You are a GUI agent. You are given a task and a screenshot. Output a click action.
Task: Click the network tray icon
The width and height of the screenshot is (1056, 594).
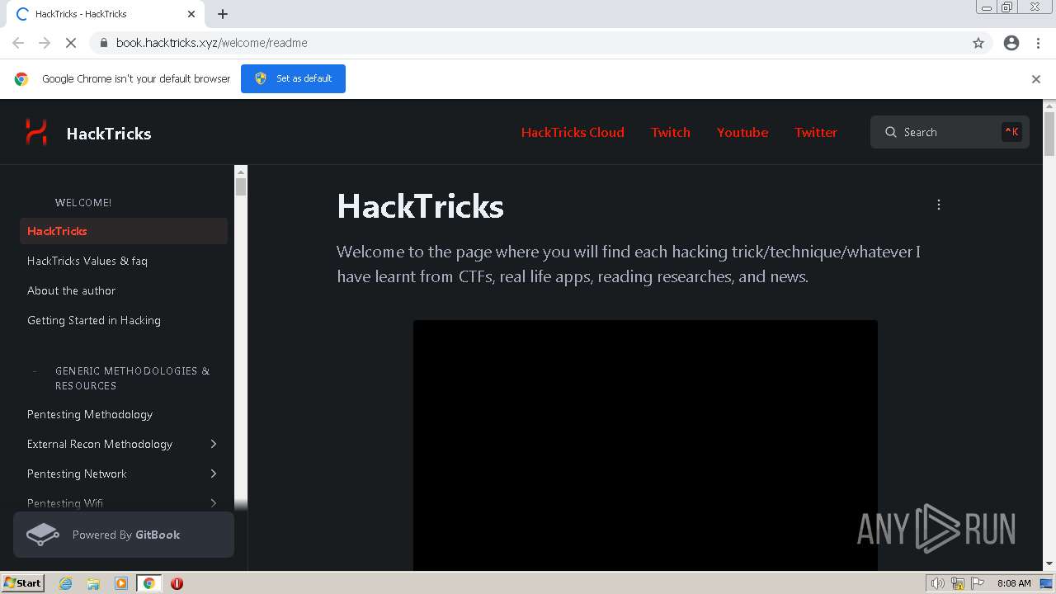point(958,583)
